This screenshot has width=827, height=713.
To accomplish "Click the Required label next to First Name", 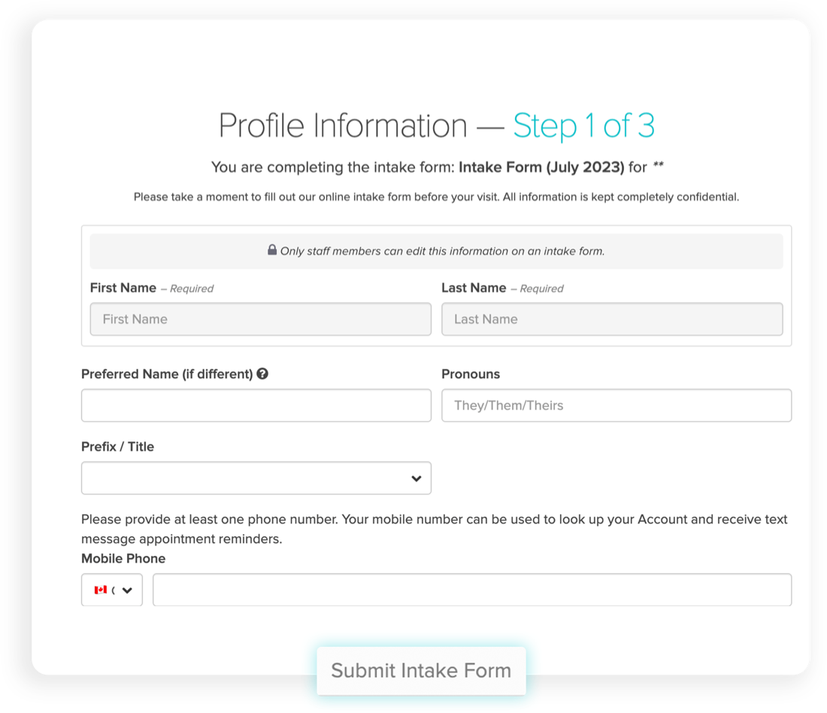I will pos(188,288).
